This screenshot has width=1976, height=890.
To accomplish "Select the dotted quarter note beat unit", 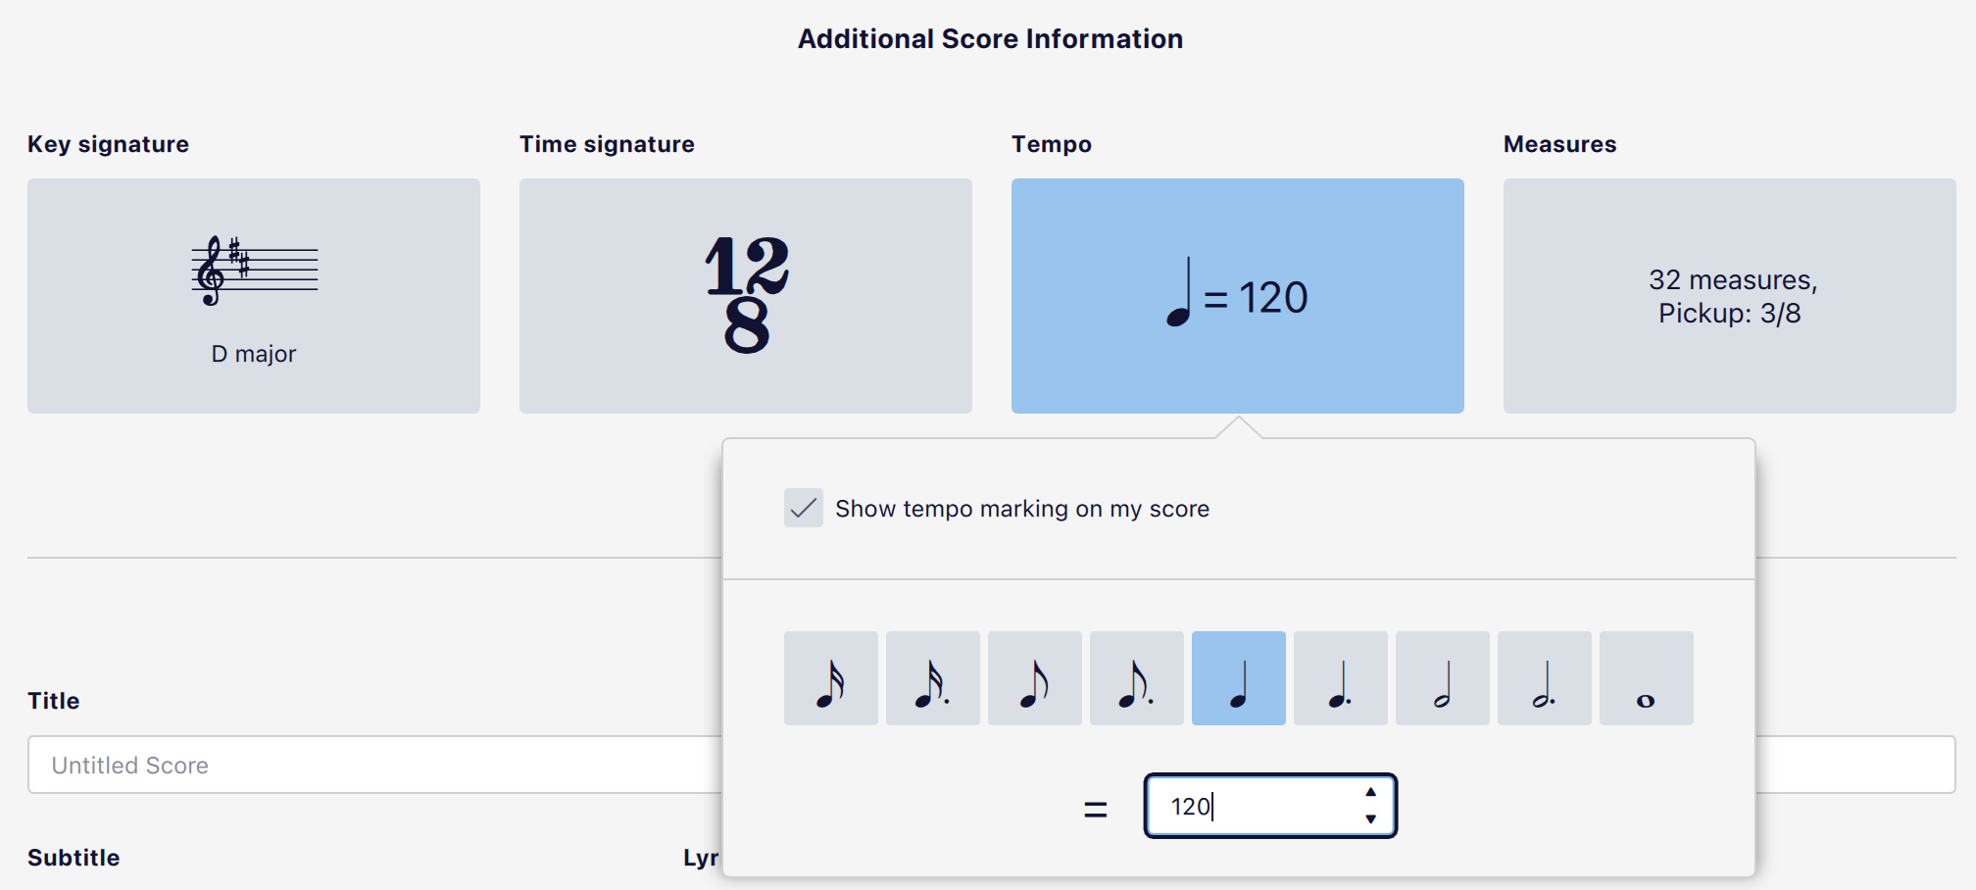I will point(1340,677).
